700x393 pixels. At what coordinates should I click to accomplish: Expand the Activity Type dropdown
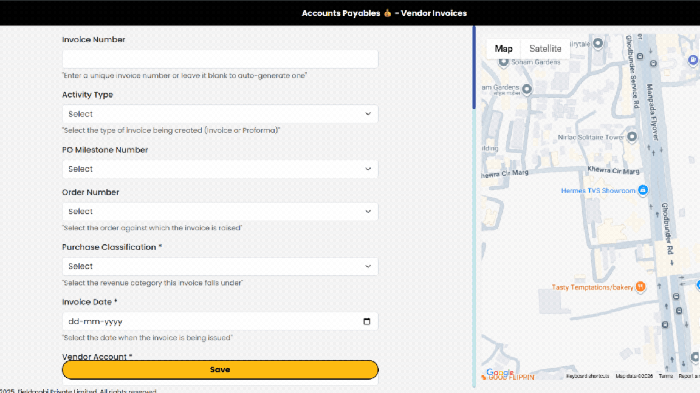(220, 114)
